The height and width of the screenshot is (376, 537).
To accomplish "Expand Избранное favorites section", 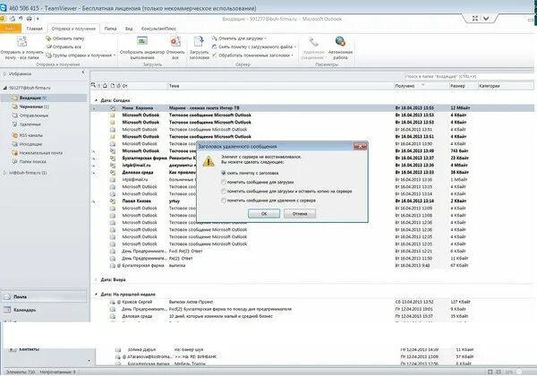I will (4, 73).
